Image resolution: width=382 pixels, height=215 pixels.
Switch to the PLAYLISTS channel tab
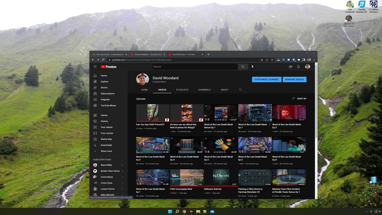tap(182, 90)
